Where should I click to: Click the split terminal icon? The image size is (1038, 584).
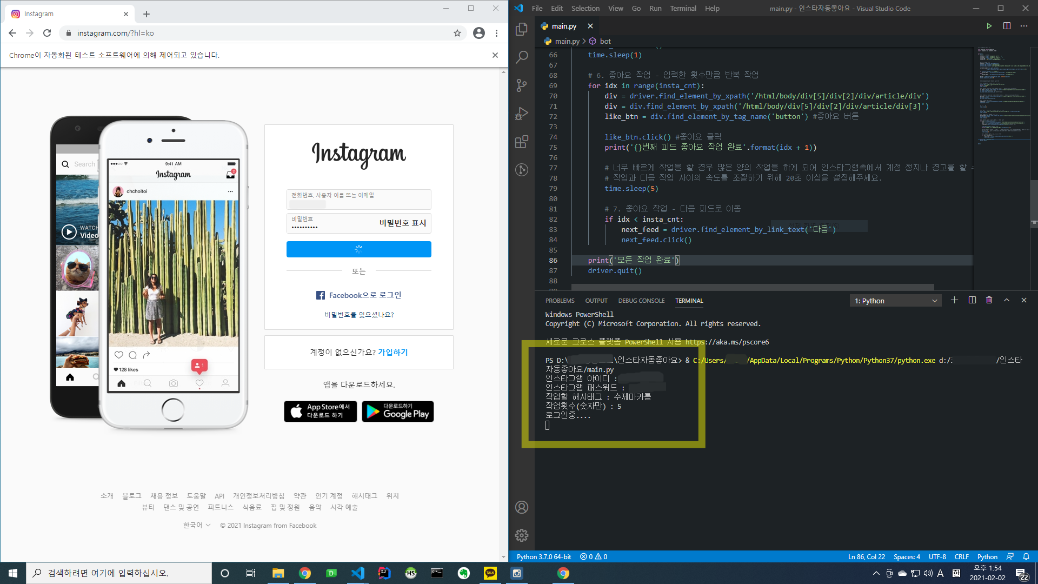[972, 300]
